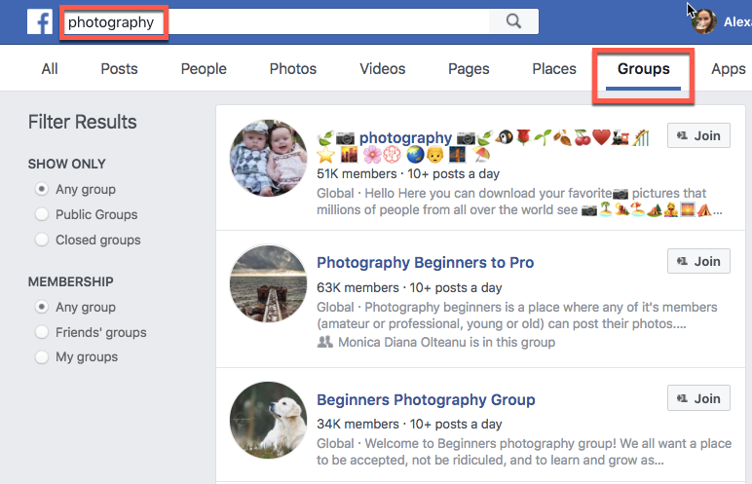Click the friends icon beside Monica Diana Olteanu
The height and width of the screenshot is (484, 752).
325,342
